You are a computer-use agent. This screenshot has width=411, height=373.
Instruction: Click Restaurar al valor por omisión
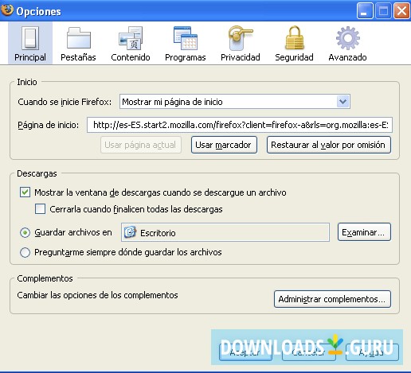pyautogui.click(x=328, y=145)
